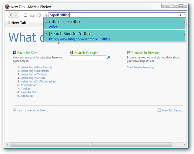This screenshot has height=154, width=194.
Task: Choose the 'offfice ==> office' suggestion
Action: click(115, 24)
